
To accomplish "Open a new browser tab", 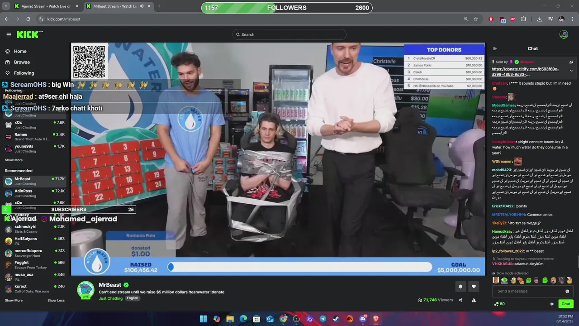I will coord(160,6).
